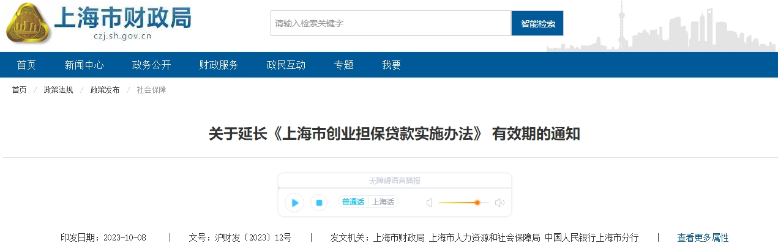This screenshot has width=778, height=246.
Task: Mute the audio using the left speaker icon
Action: [429, 203]
